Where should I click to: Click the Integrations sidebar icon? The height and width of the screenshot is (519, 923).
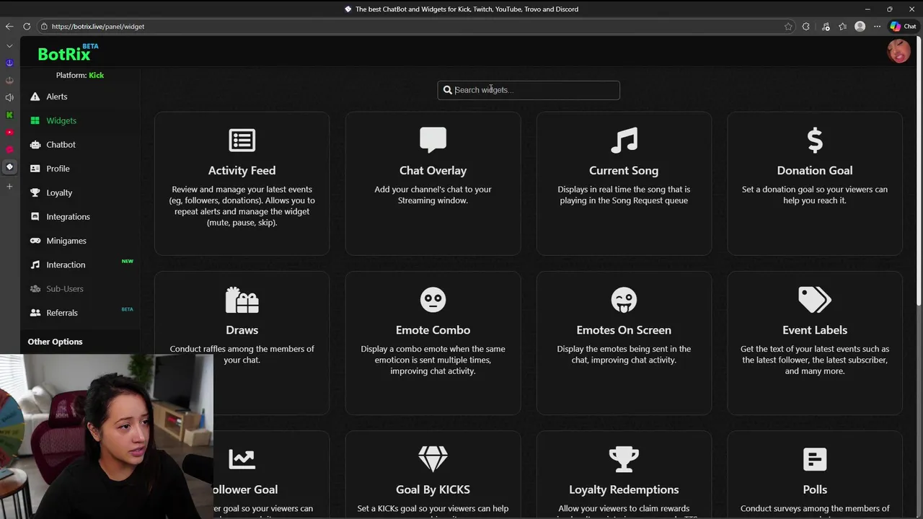point(35,216)
